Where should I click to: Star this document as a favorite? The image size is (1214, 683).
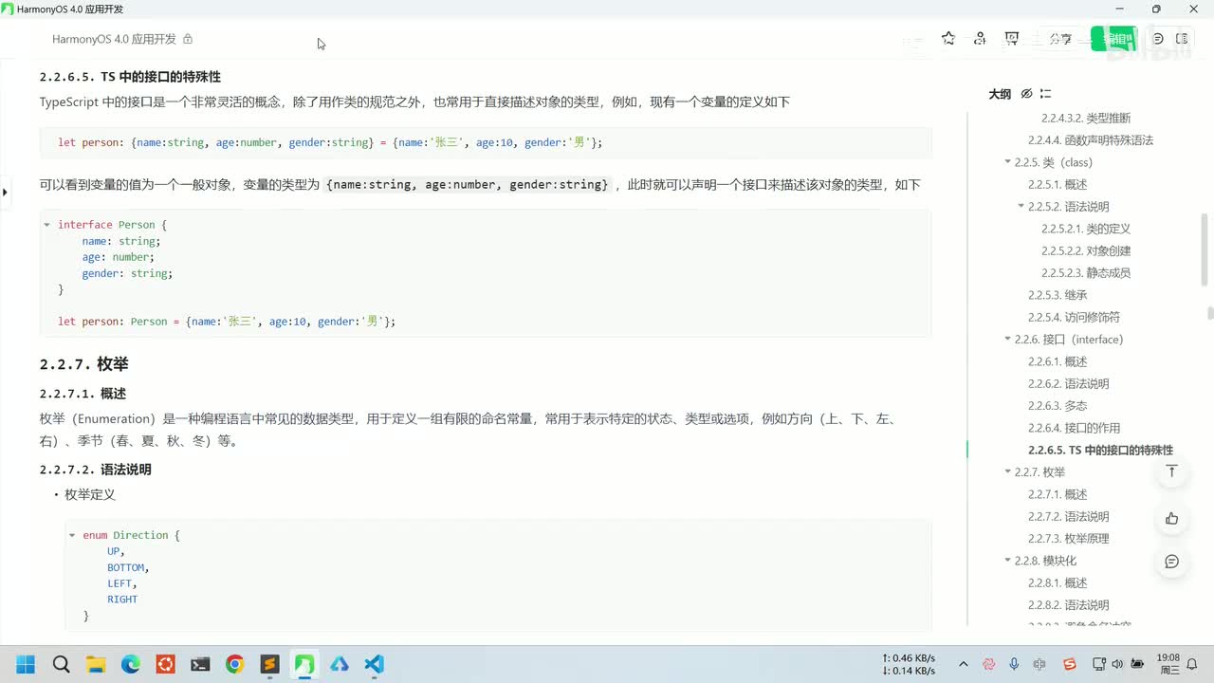[x=948, y=39]
